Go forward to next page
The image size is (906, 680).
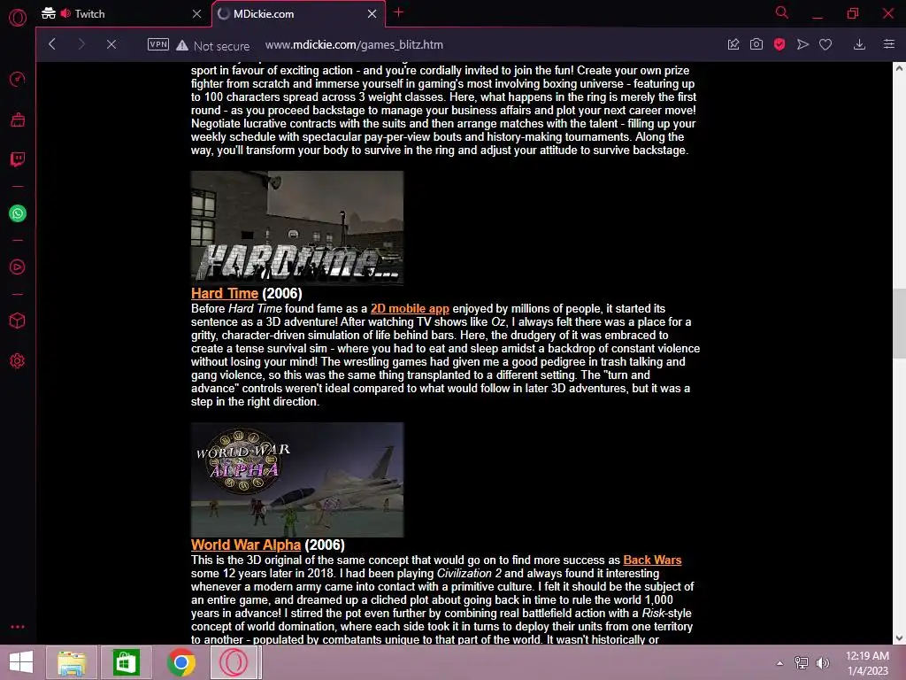pos(81,44)
